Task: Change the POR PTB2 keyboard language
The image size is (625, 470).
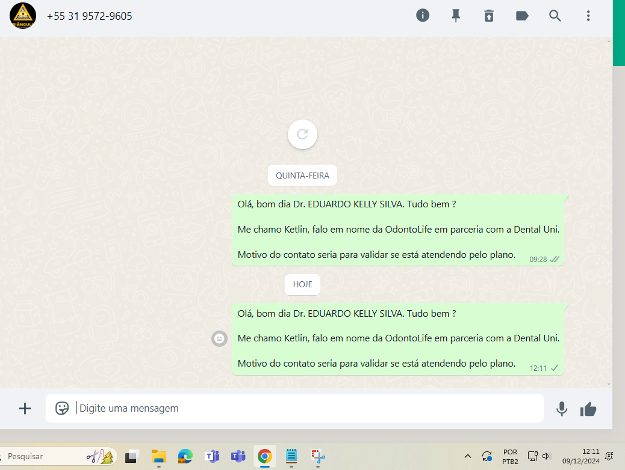Action: pyautogui.click(x=510, y=457)
